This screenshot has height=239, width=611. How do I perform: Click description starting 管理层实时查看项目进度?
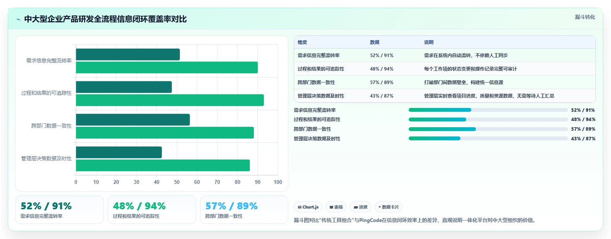489,96
